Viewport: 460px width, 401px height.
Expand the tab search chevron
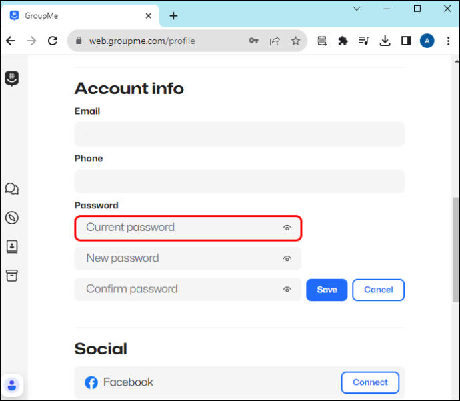click(x=357, y=9)
